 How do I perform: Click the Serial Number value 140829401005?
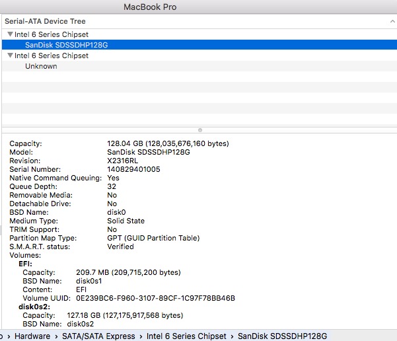(x=133, y=169)
